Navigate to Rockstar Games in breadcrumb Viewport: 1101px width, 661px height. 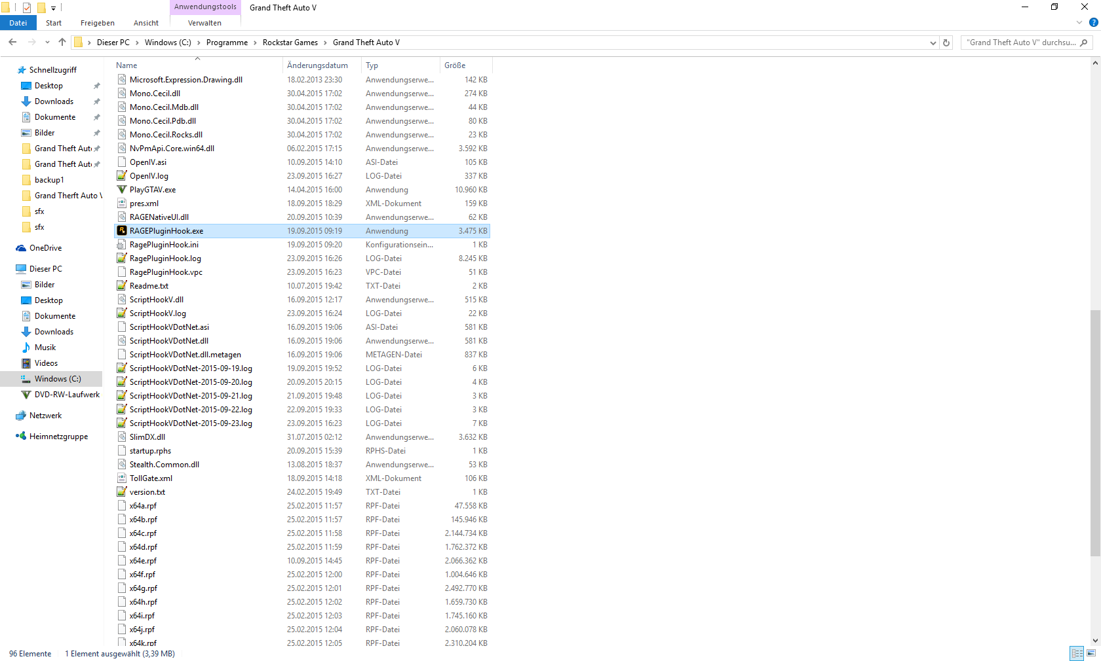click(x=290, y=43)
